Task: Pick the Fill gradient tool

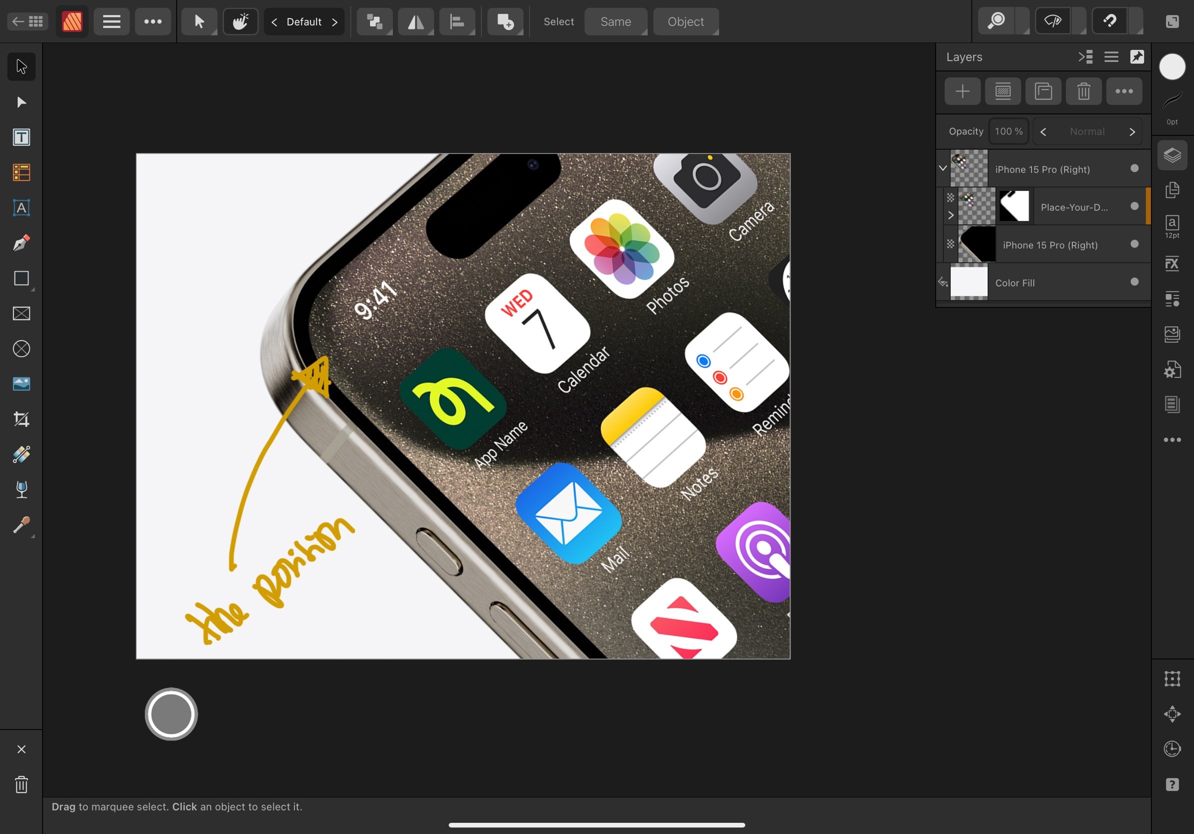Action: pyautogui.click(x=21, y=454)
